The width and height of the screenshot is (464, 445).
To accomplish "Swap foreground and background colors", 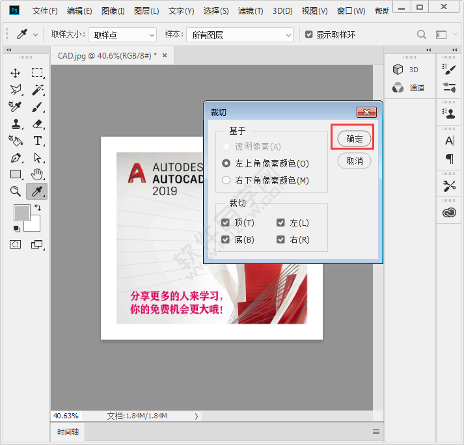I will [x=38, y=208].
